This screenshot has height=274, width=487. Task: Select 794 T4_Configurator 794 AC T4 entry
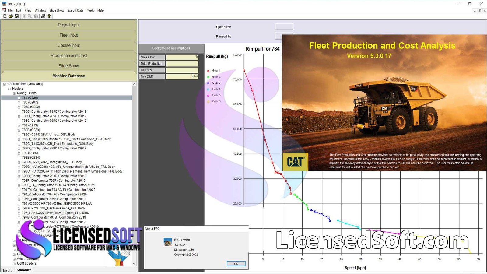[58, 190]
